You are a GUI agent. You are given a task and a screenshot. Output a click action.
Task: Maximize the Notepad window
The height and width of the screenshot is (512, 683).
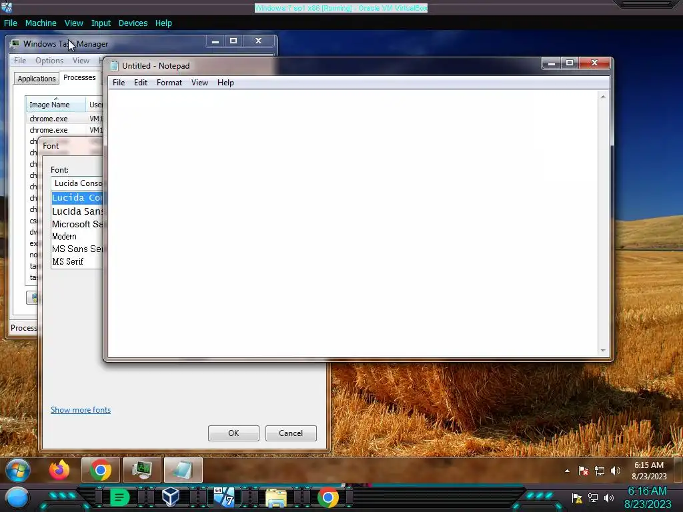point(570,63)
